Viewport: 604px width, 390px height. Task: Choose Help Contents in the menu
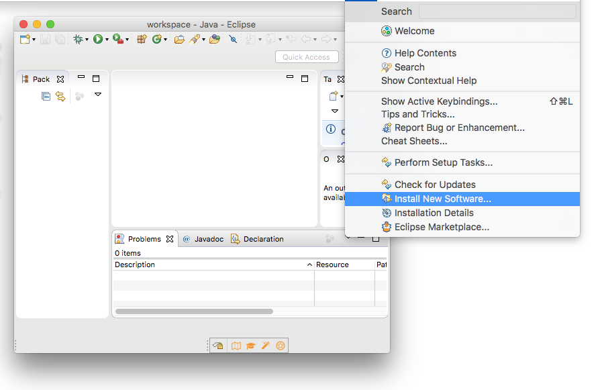(462, 53)
